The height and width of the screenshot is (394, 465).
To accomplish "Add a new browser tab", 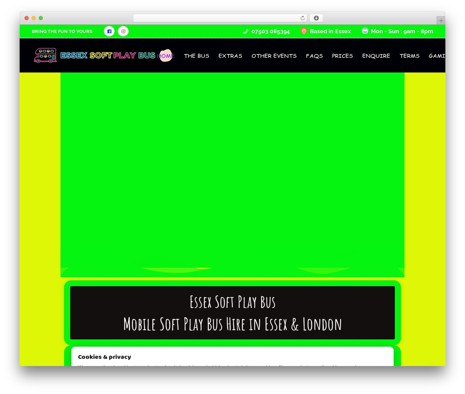I will pos(441,21).
